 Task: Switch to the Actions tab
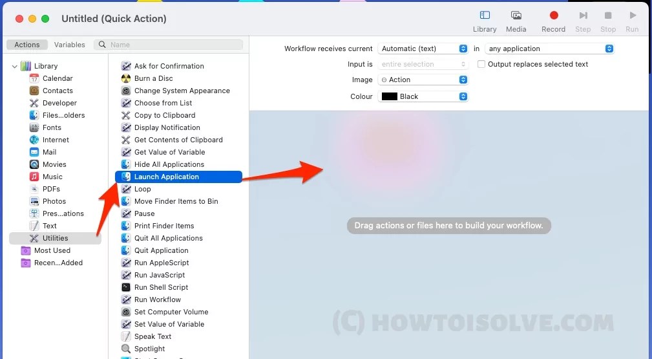point(27,45)
